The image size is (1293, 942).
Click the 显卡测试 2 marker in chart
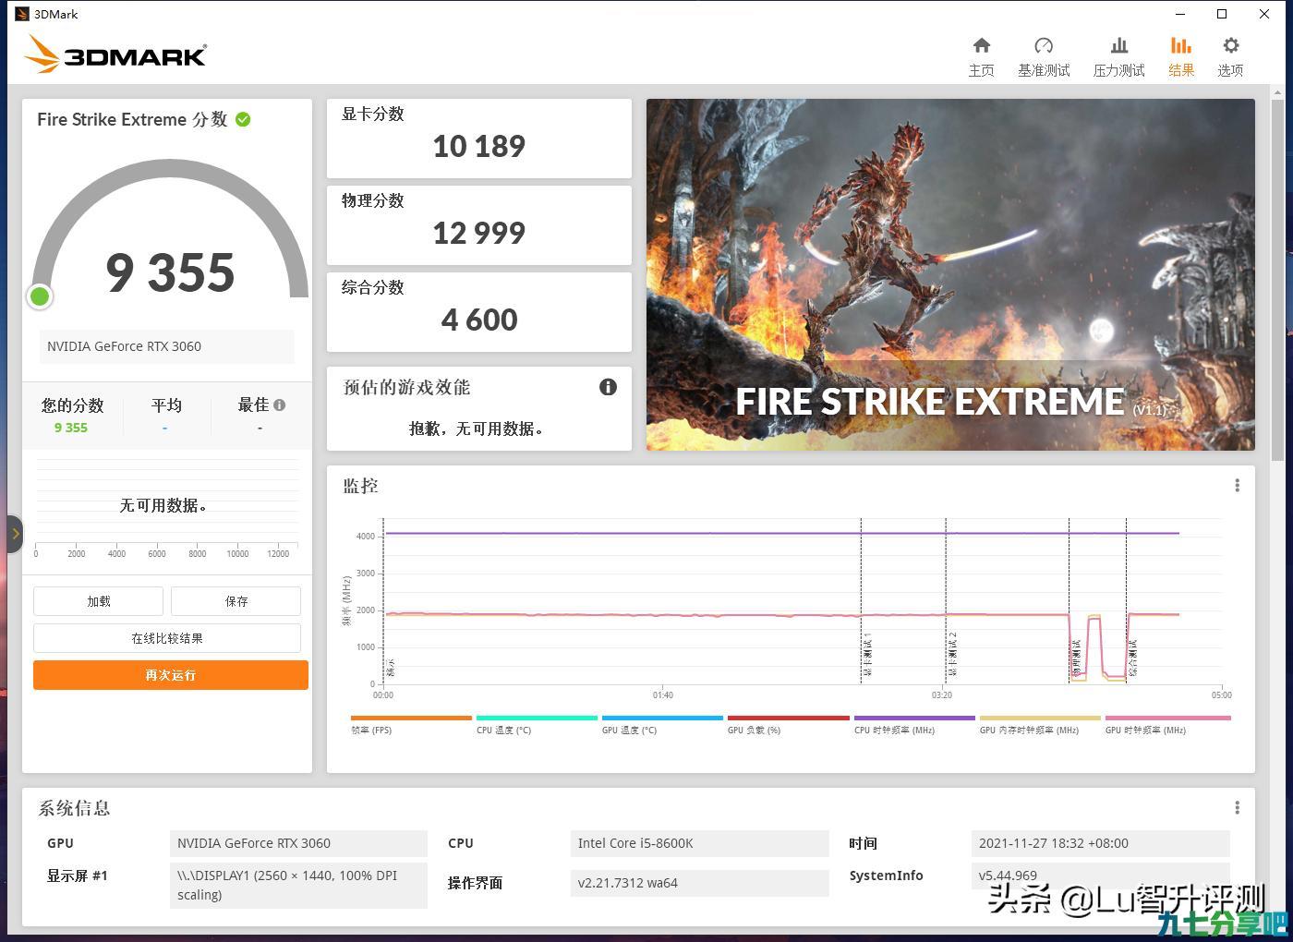pos(951,655)
